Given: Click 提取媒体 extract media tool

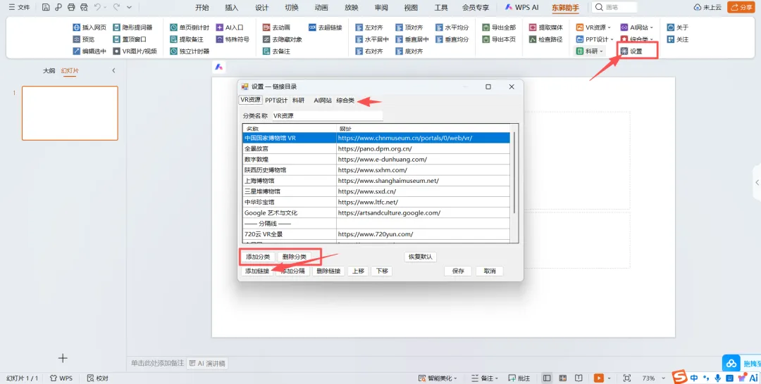Looking at the screenshot, I should (546, 27).
